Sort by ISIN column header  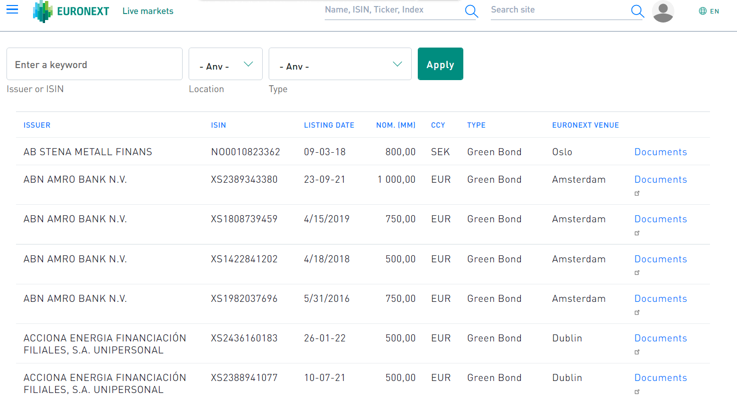pos(219,125)
